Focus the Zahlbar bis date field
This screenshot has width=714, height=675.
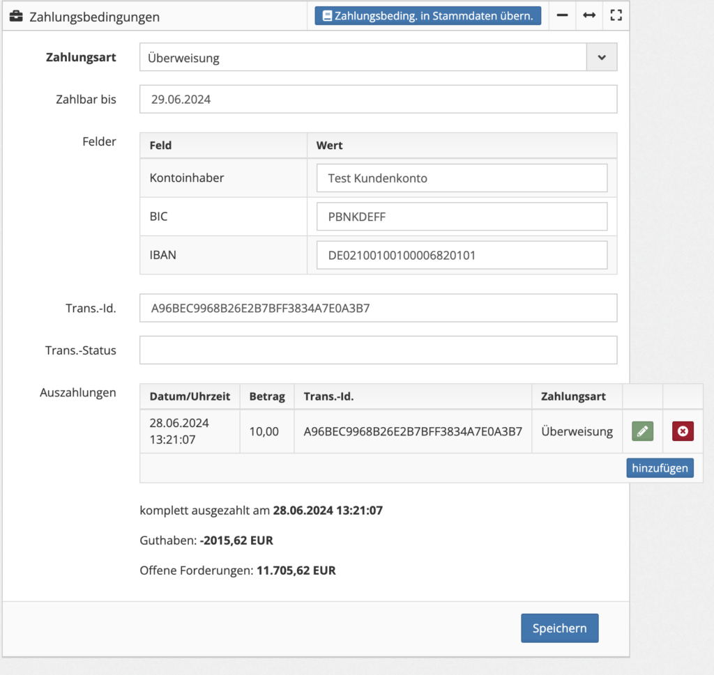[x=379, y=99]
